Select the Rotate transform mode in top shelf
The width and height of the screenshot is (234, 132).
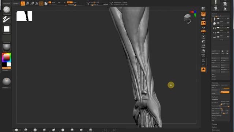coord(37,3)
